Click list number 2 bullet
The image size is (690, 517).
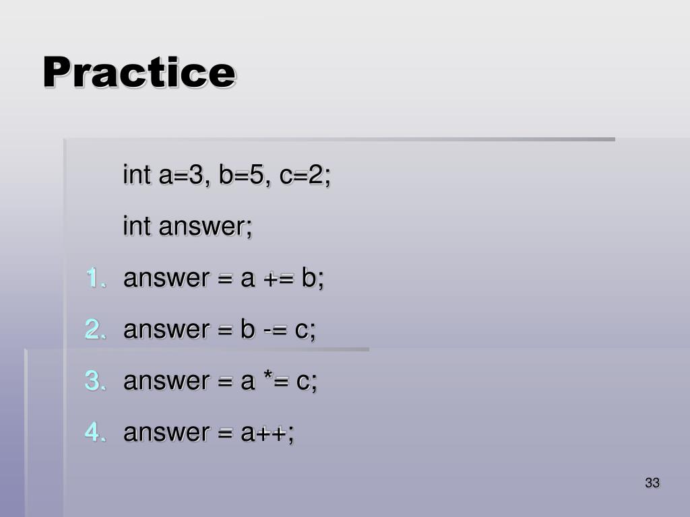pos(96,329)
